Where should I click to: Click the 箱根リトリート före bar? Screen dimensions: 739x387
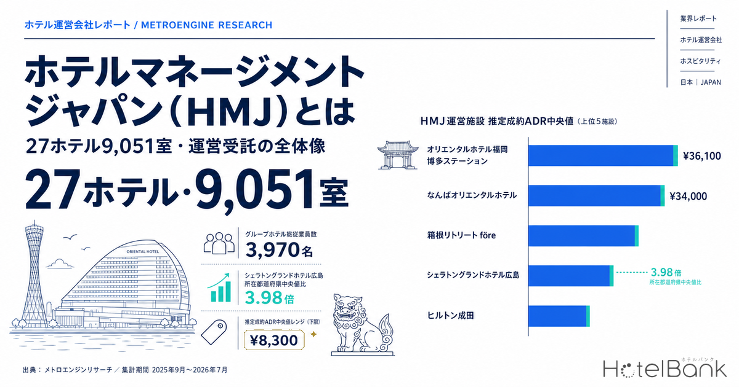(583, 236)
